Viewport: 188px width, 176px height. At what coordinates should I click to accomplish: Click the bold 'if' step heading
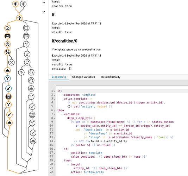53,15
